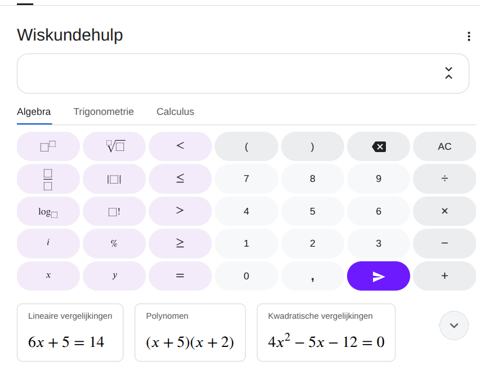Open the three-dot more options menu
The height and width of the screenshot is (370, 480).
[469, 37]
